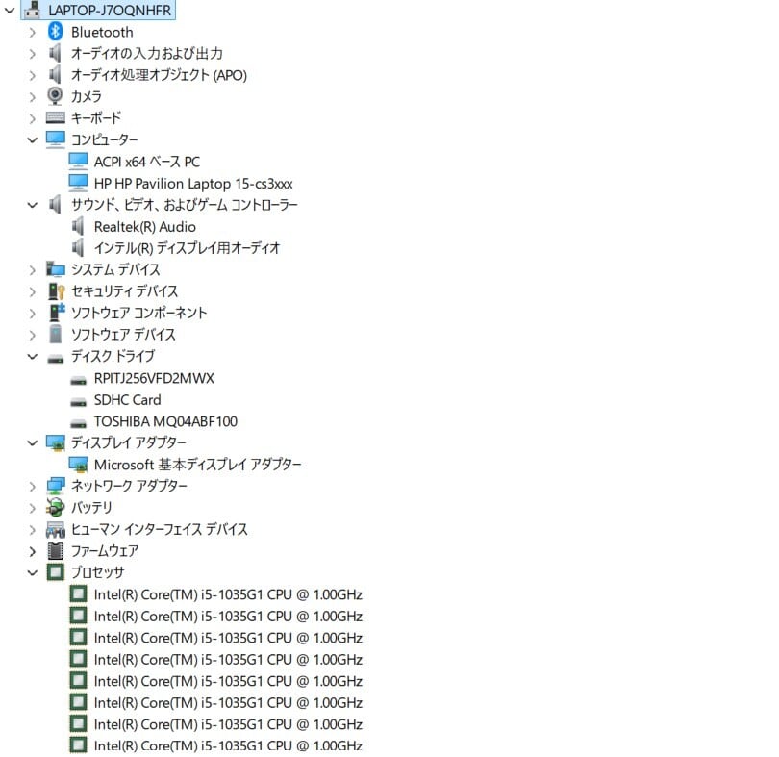
Task: Click the システム デバイス folder icon
Action: pos(55,269)
